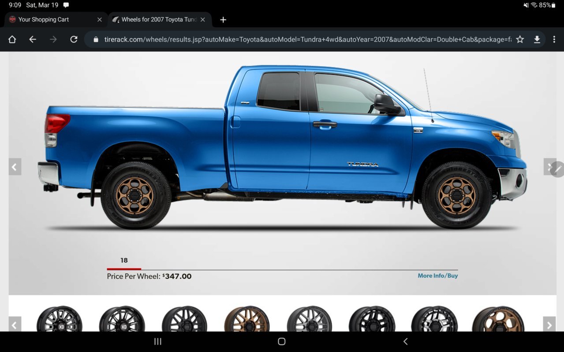Open the More Info/Buy link
The height and width of the screenshot is (352, 564).
pos(438,275)
